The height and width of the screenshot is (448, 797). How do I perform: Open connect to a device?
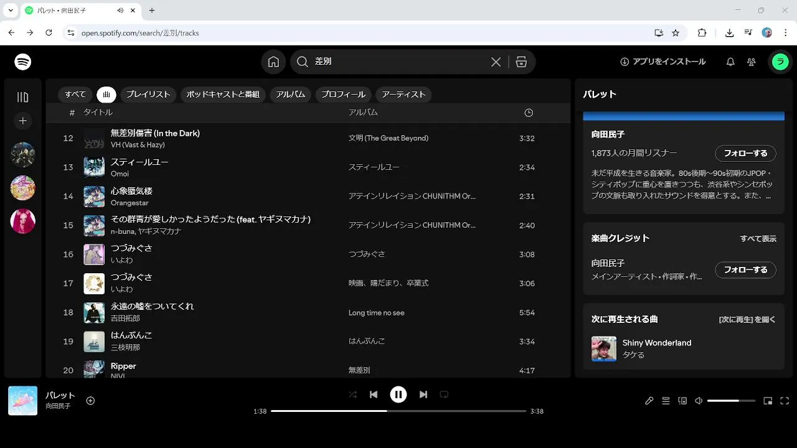pos(682,401)
